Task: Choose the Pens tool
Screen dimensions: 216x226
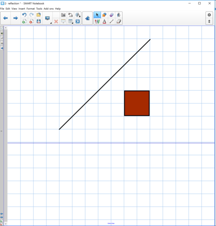Action: (97, 21)
